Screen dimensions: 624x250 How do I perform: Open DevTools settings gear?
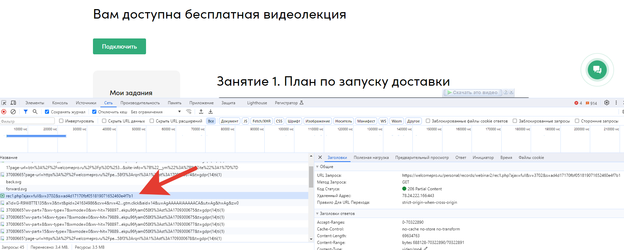607,103
